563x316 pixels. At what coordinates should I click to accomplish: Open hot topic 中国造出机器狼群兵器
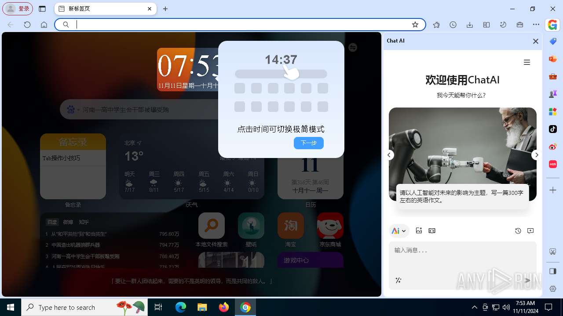click(76, 245)
